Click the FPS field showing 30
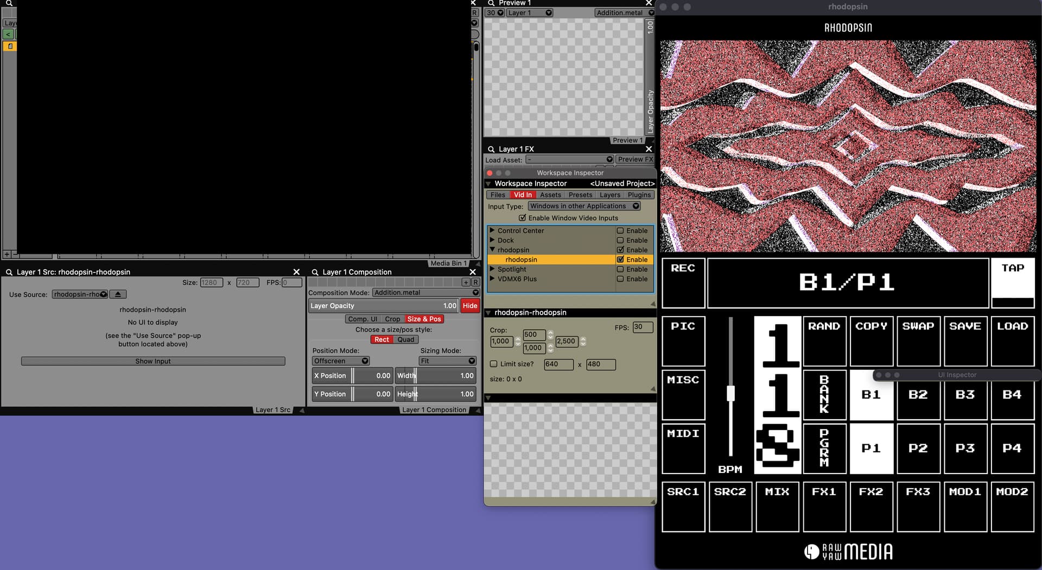Viewport: 1042px width, 570px height. [x=643, y=328]
